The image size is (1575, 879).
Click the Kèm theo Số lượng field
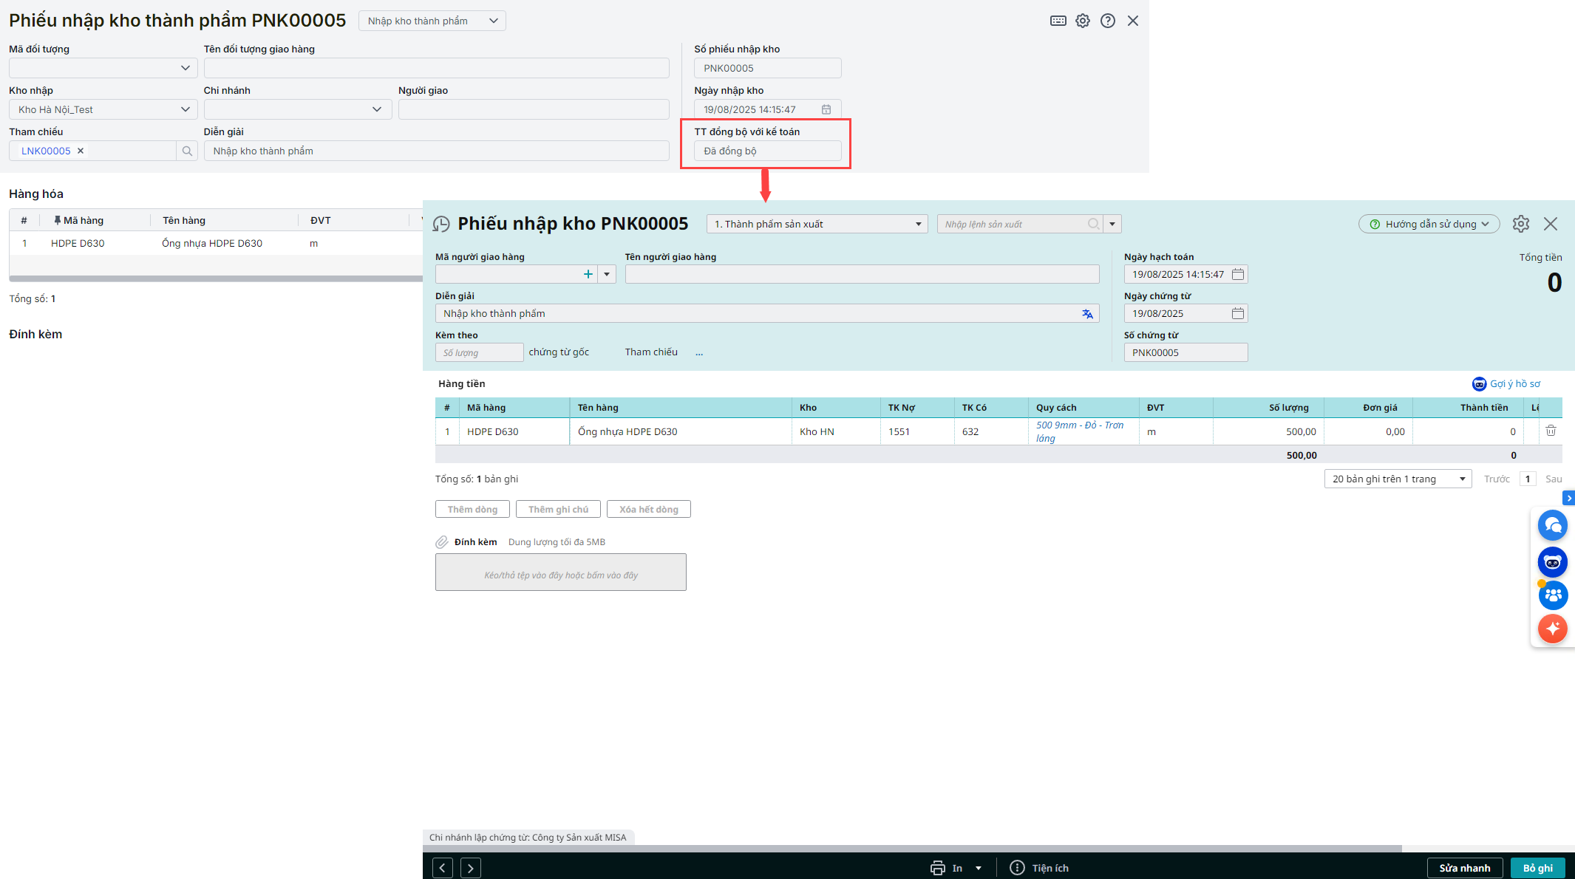[479, 352]
